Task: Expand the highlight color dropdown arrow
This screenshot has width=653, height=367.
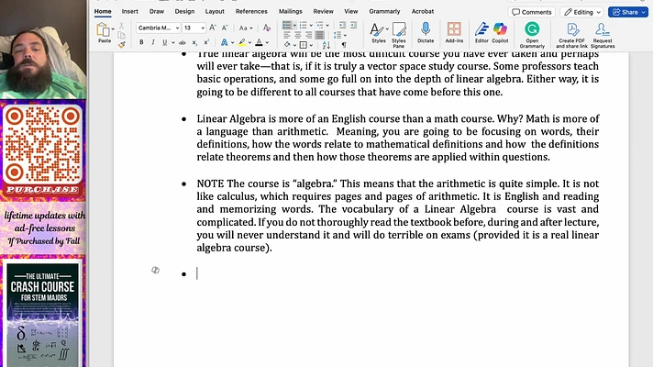Action: 249,42
